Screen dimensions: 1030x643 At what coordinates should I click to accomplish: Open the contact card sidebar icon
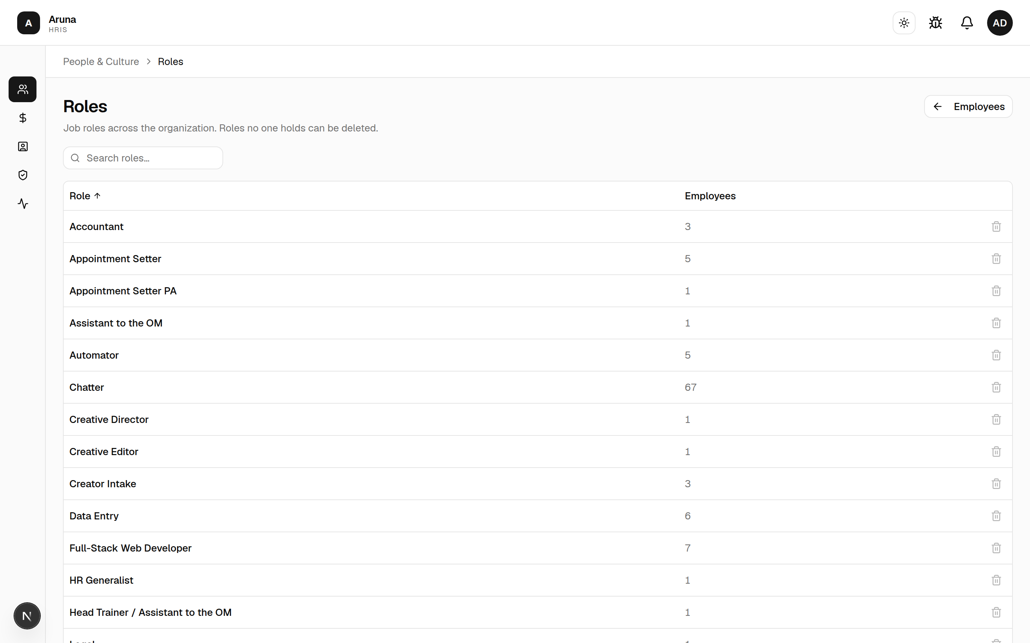coord(23,146)
